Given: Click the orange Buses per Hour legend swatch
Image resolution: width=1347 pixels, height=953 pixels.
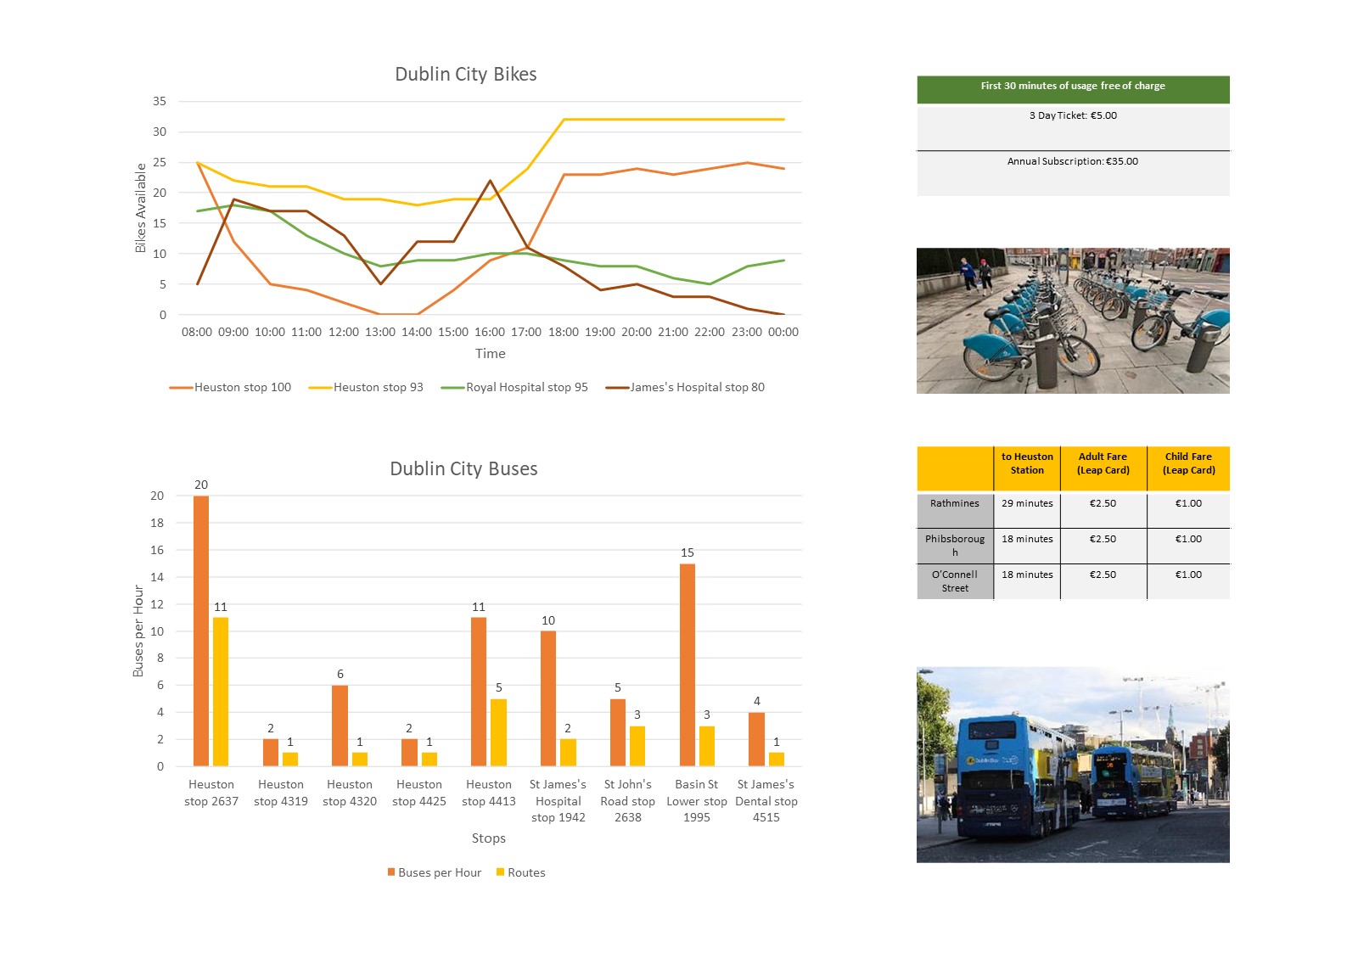Looking at the screenshot, I should click(x=391, y=872).
